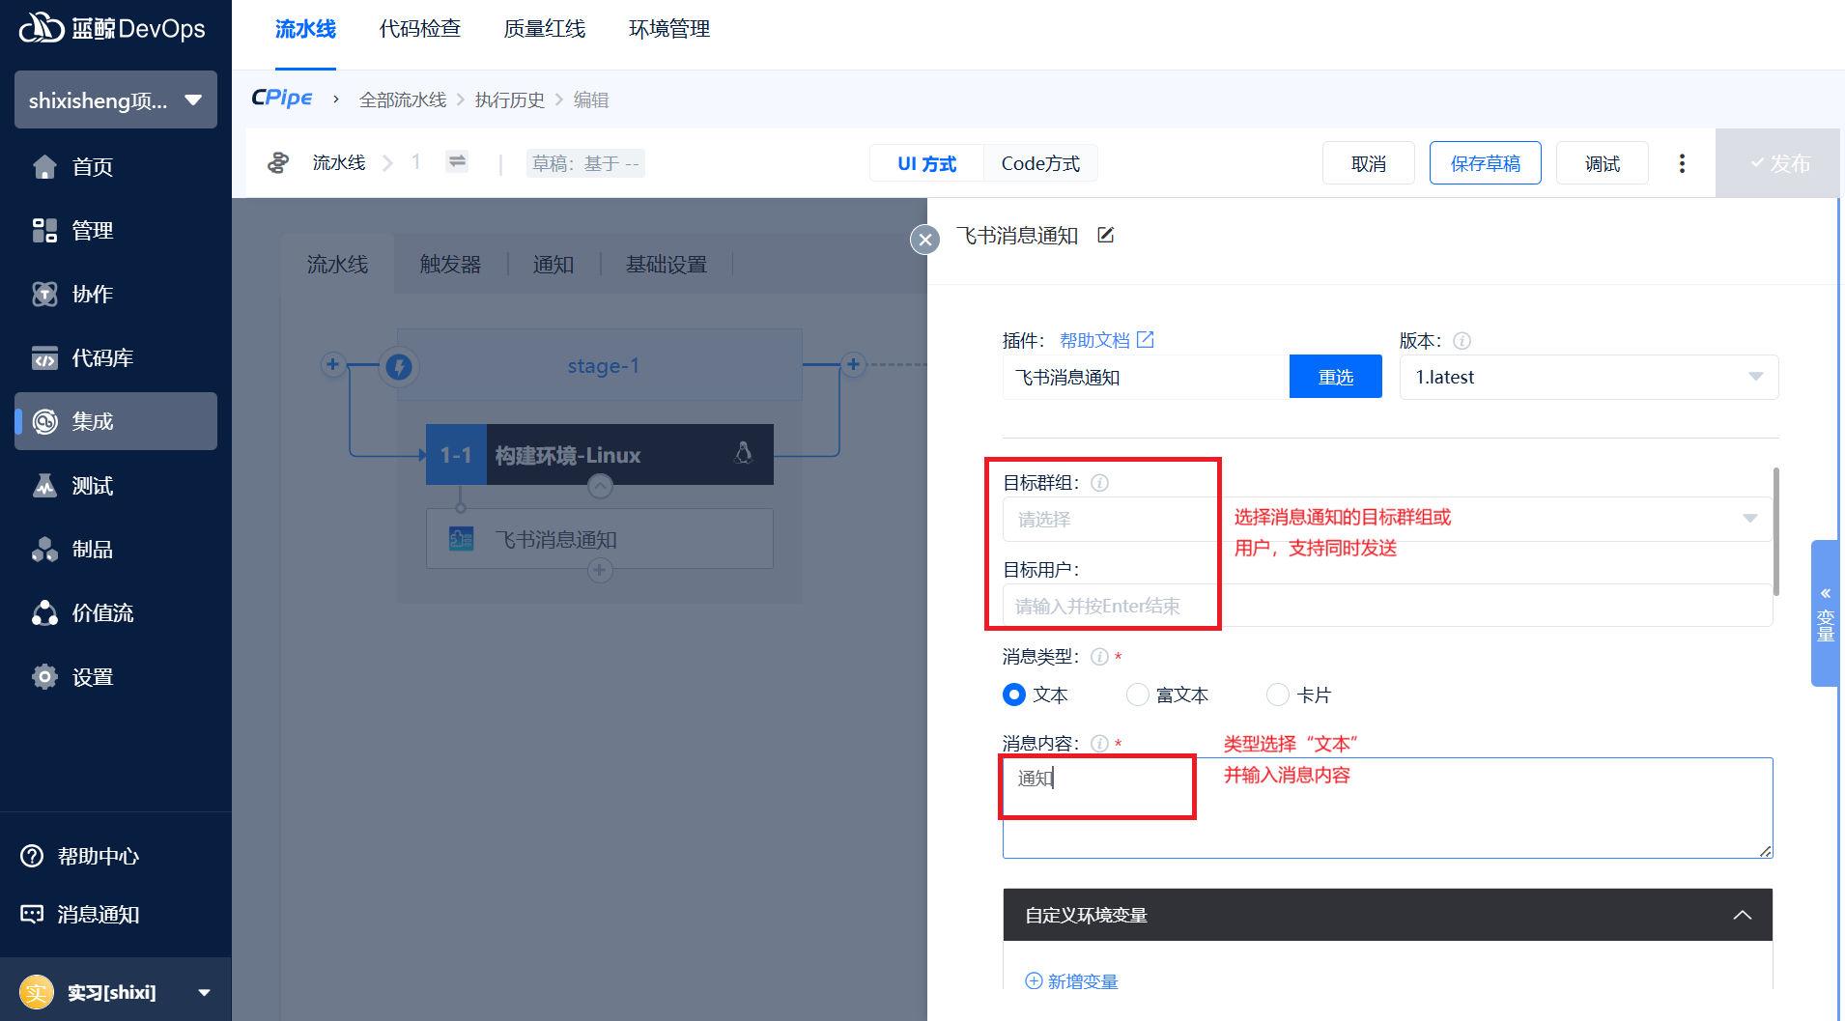This screenshot has width=1845, height=1021.
Task: Open the 触发器 tab
Action: coord(450,264)
